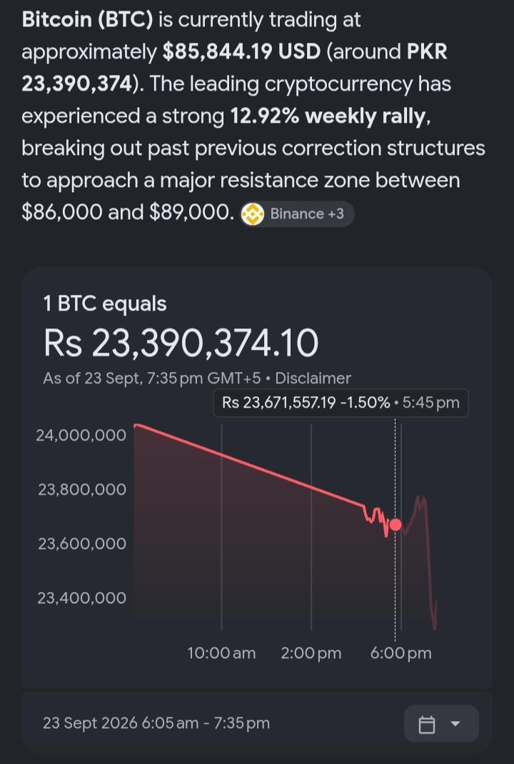Tap the Binance logo icon
This screenshot has height=764, width=514.
[x=253, y=214]
